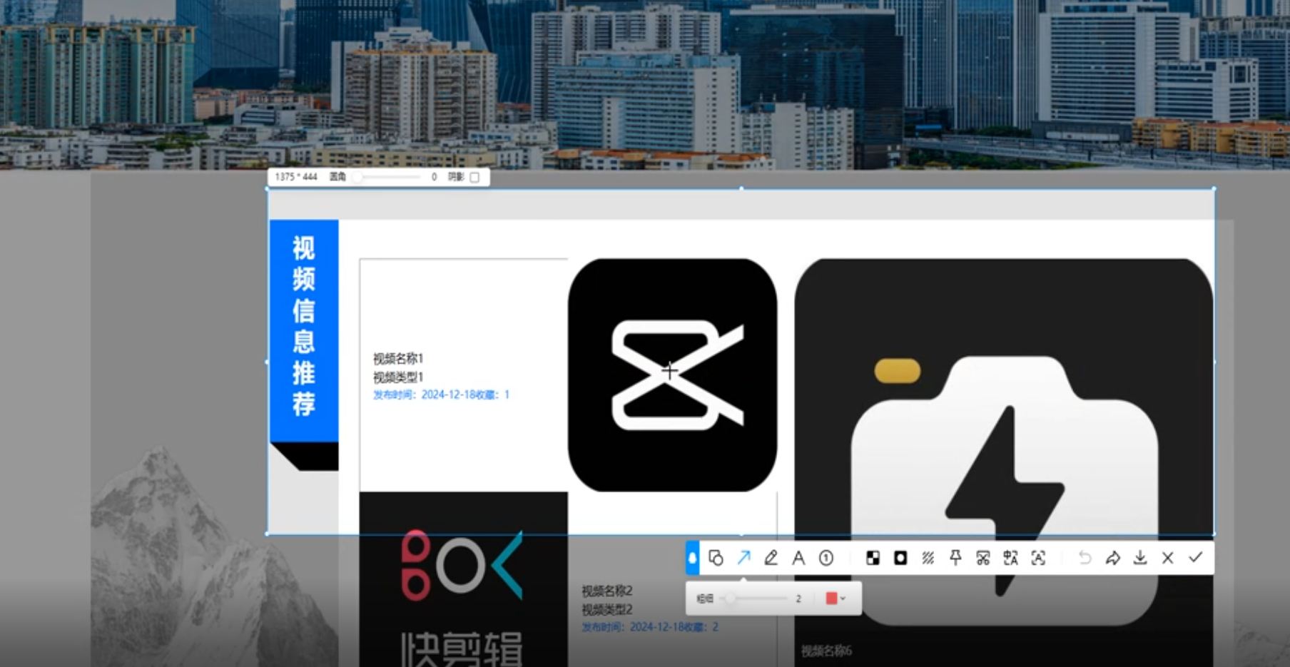Click the 视频名称6 title text
The image size is (1290, 667).
point(826,651)
